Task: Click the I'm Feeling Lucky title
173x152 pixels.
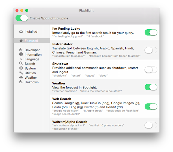Action: [x=66, y=29]
